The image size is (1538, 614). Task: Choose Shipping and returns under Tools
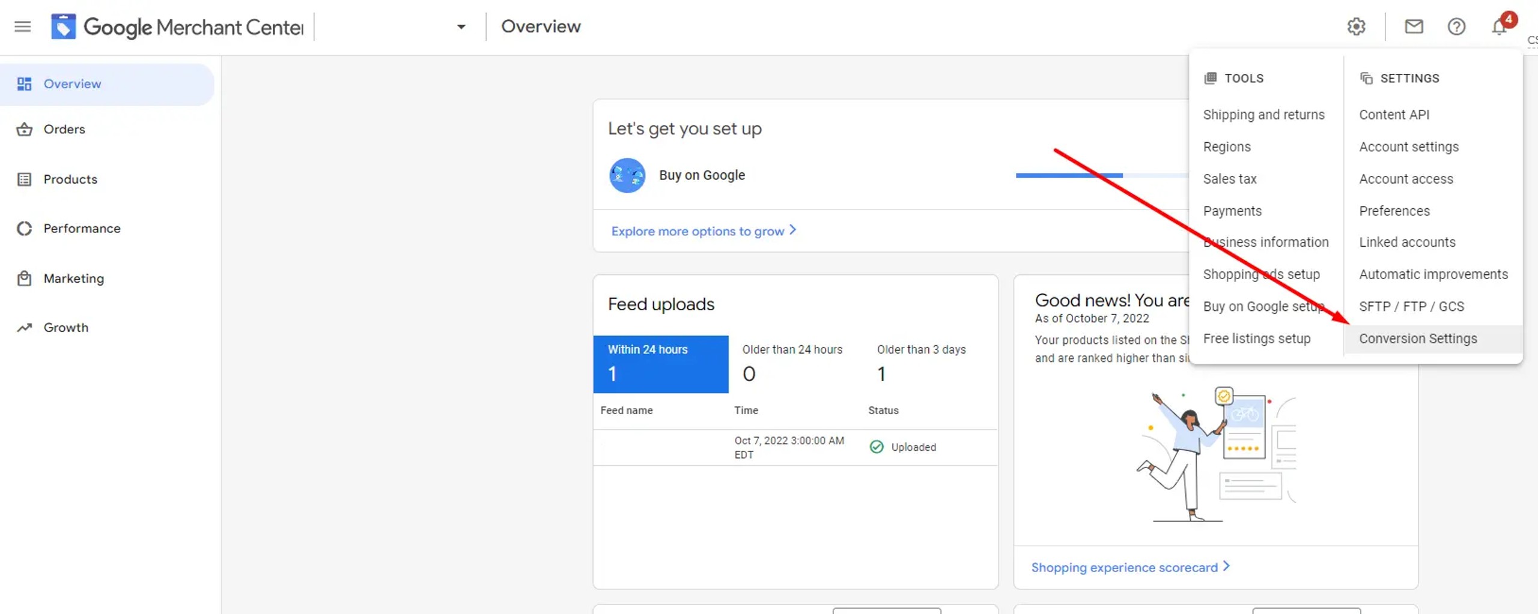coord(1263,115)
